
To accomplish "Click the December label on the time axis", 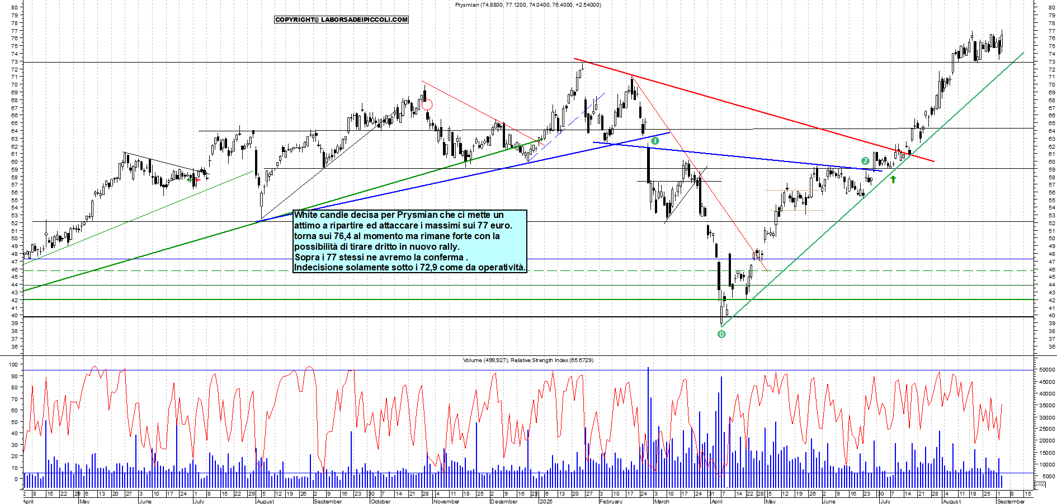I will (503, 501).
